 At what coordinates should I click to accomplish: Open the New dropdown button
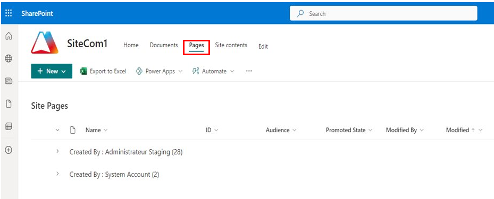(x=52, y=71)
